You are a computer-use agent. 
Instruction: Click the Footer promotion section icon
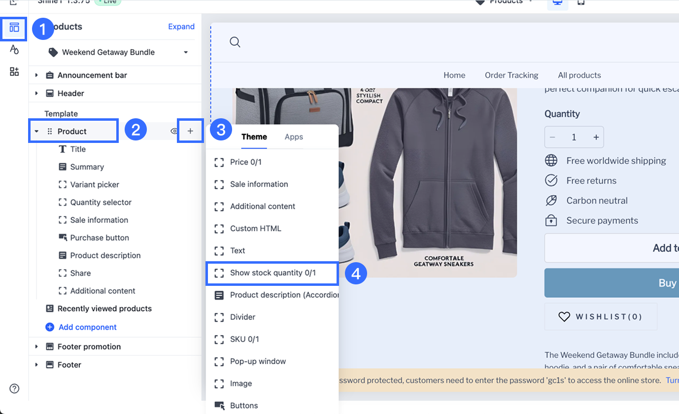point(50,347)
